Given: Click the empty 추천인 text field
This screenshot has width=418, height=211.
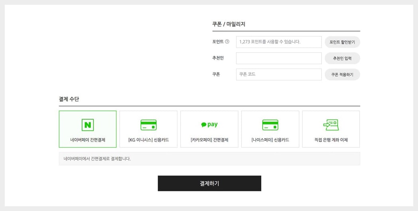Looking at the screenshot, I should point(278,58).
